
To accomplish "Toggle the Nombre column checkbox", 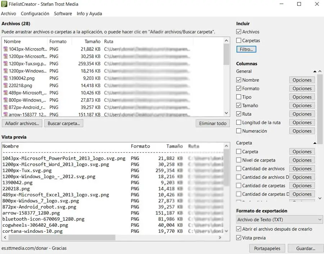I will tap(239, 80).
